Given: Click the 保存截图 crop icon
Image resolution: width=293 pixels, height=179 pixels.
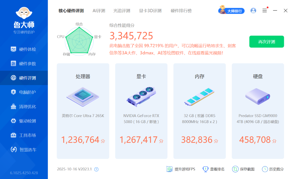Looking at the screenshot, I should pyautogui.click(x=235, y=169).
